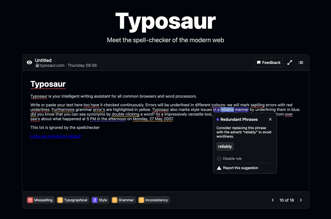Filter by Inconsistency category
Viewport: 331px width, 219px height.
coord(154,200)
